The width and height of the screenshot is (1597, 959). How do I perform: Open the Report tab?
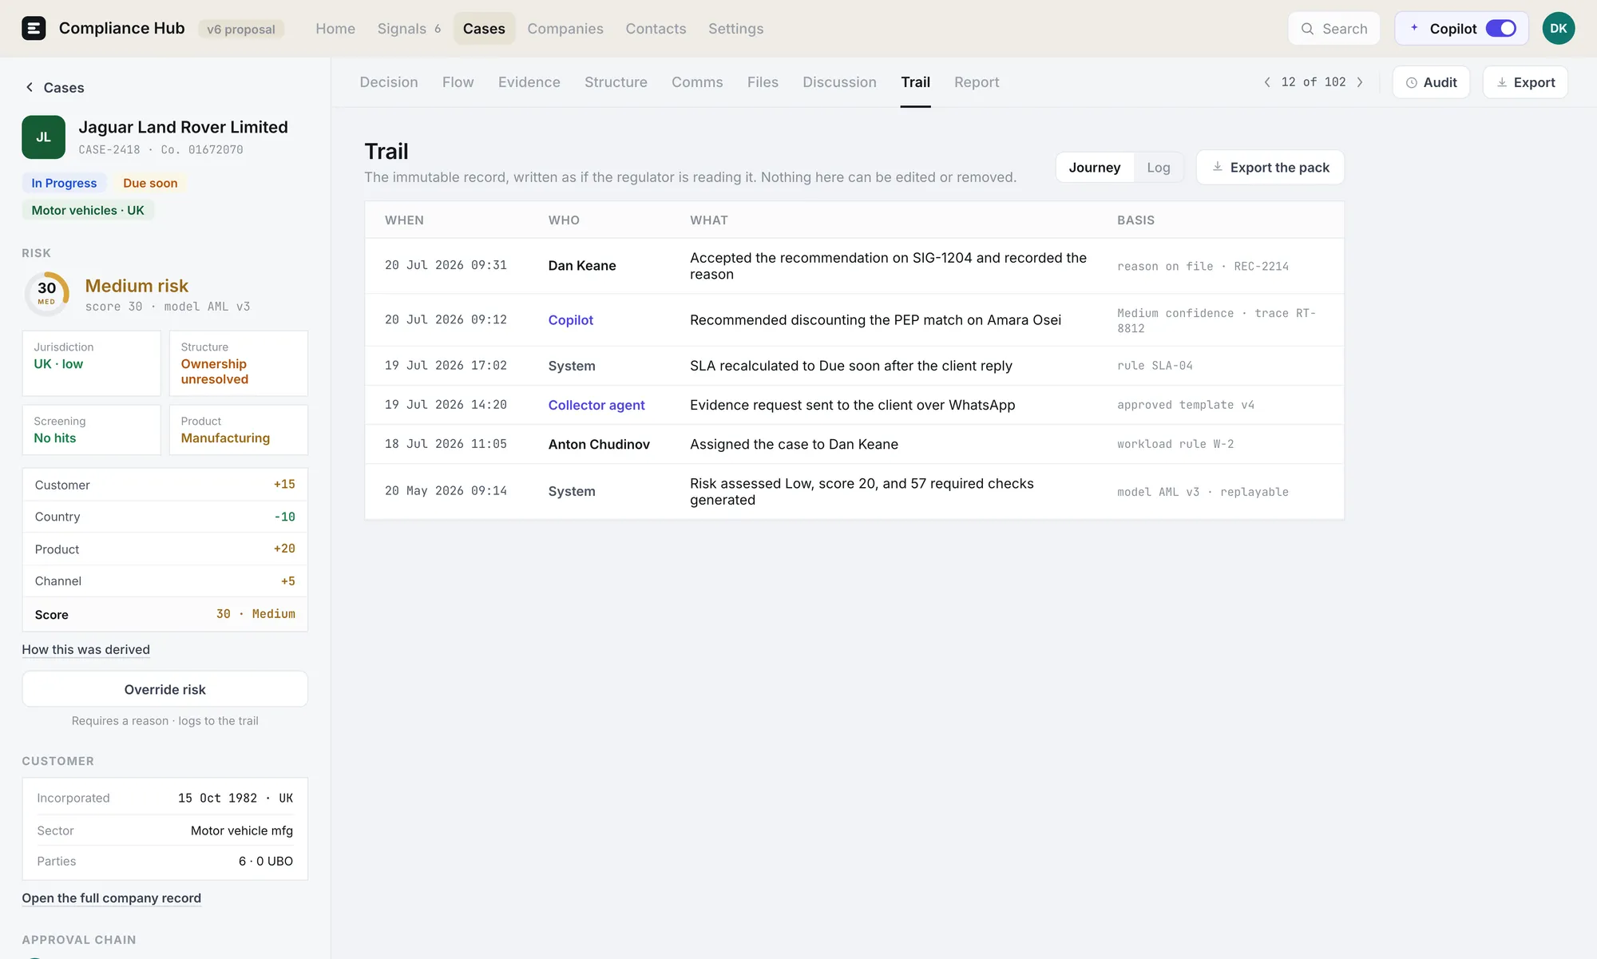pyautogui.click(x=977, y=82)
